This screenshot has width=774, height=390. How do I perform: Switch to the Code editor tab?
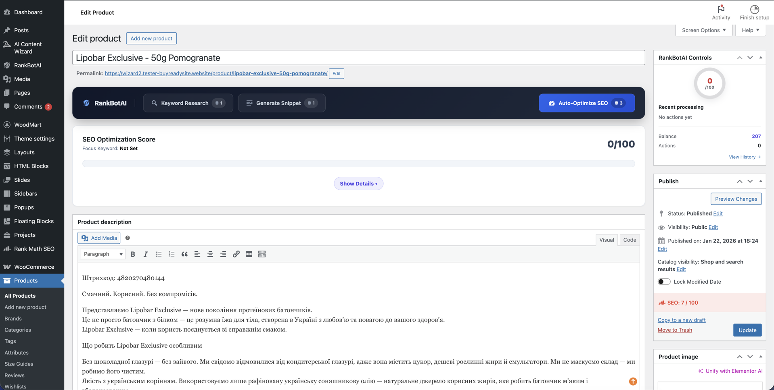pos(629,240)
